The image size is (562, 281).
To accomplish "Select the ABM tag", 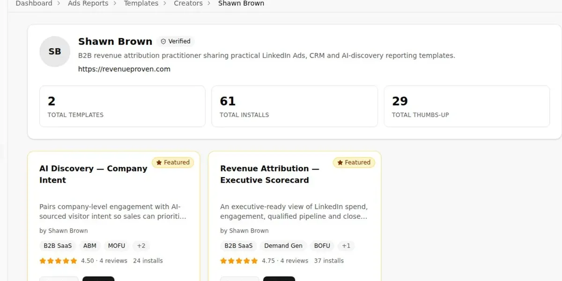I will click(90, 246).
